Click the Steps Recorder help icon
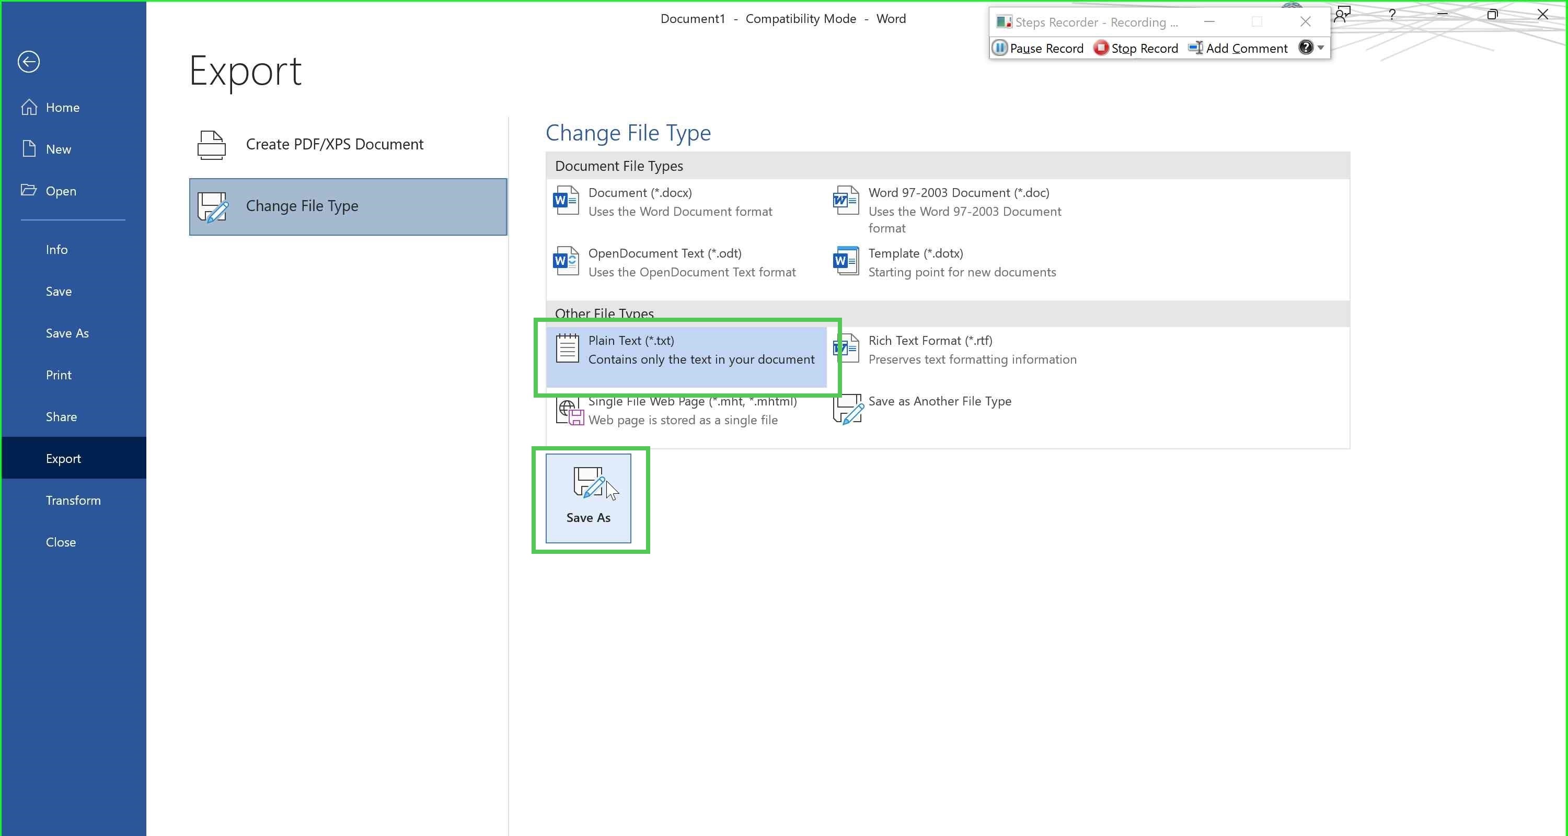This screenshot has width=1568, height=836. point(1305,48)
